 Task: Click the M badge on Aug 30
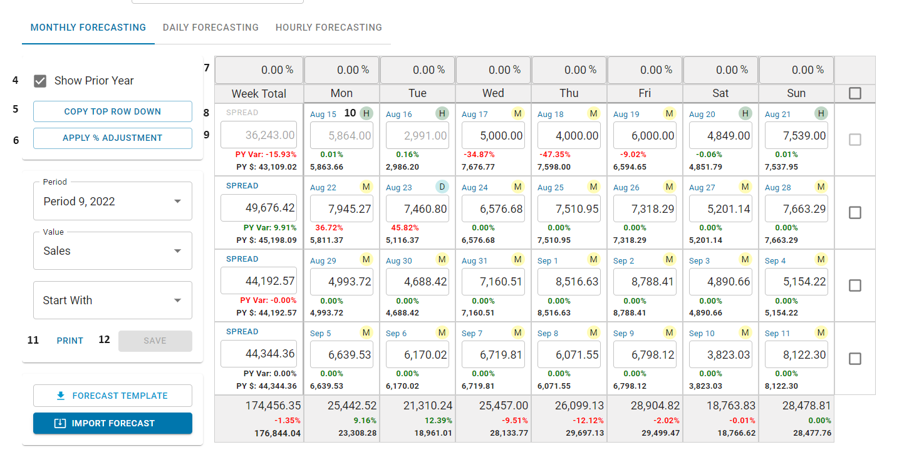(x=442, y=259)
